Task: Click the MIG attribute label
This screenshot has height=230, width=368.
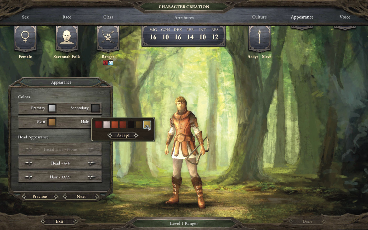Action: coord(153,30)
